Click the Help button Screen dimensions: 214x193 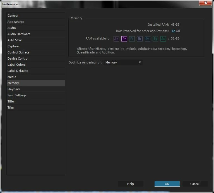[x=131, y=184]
